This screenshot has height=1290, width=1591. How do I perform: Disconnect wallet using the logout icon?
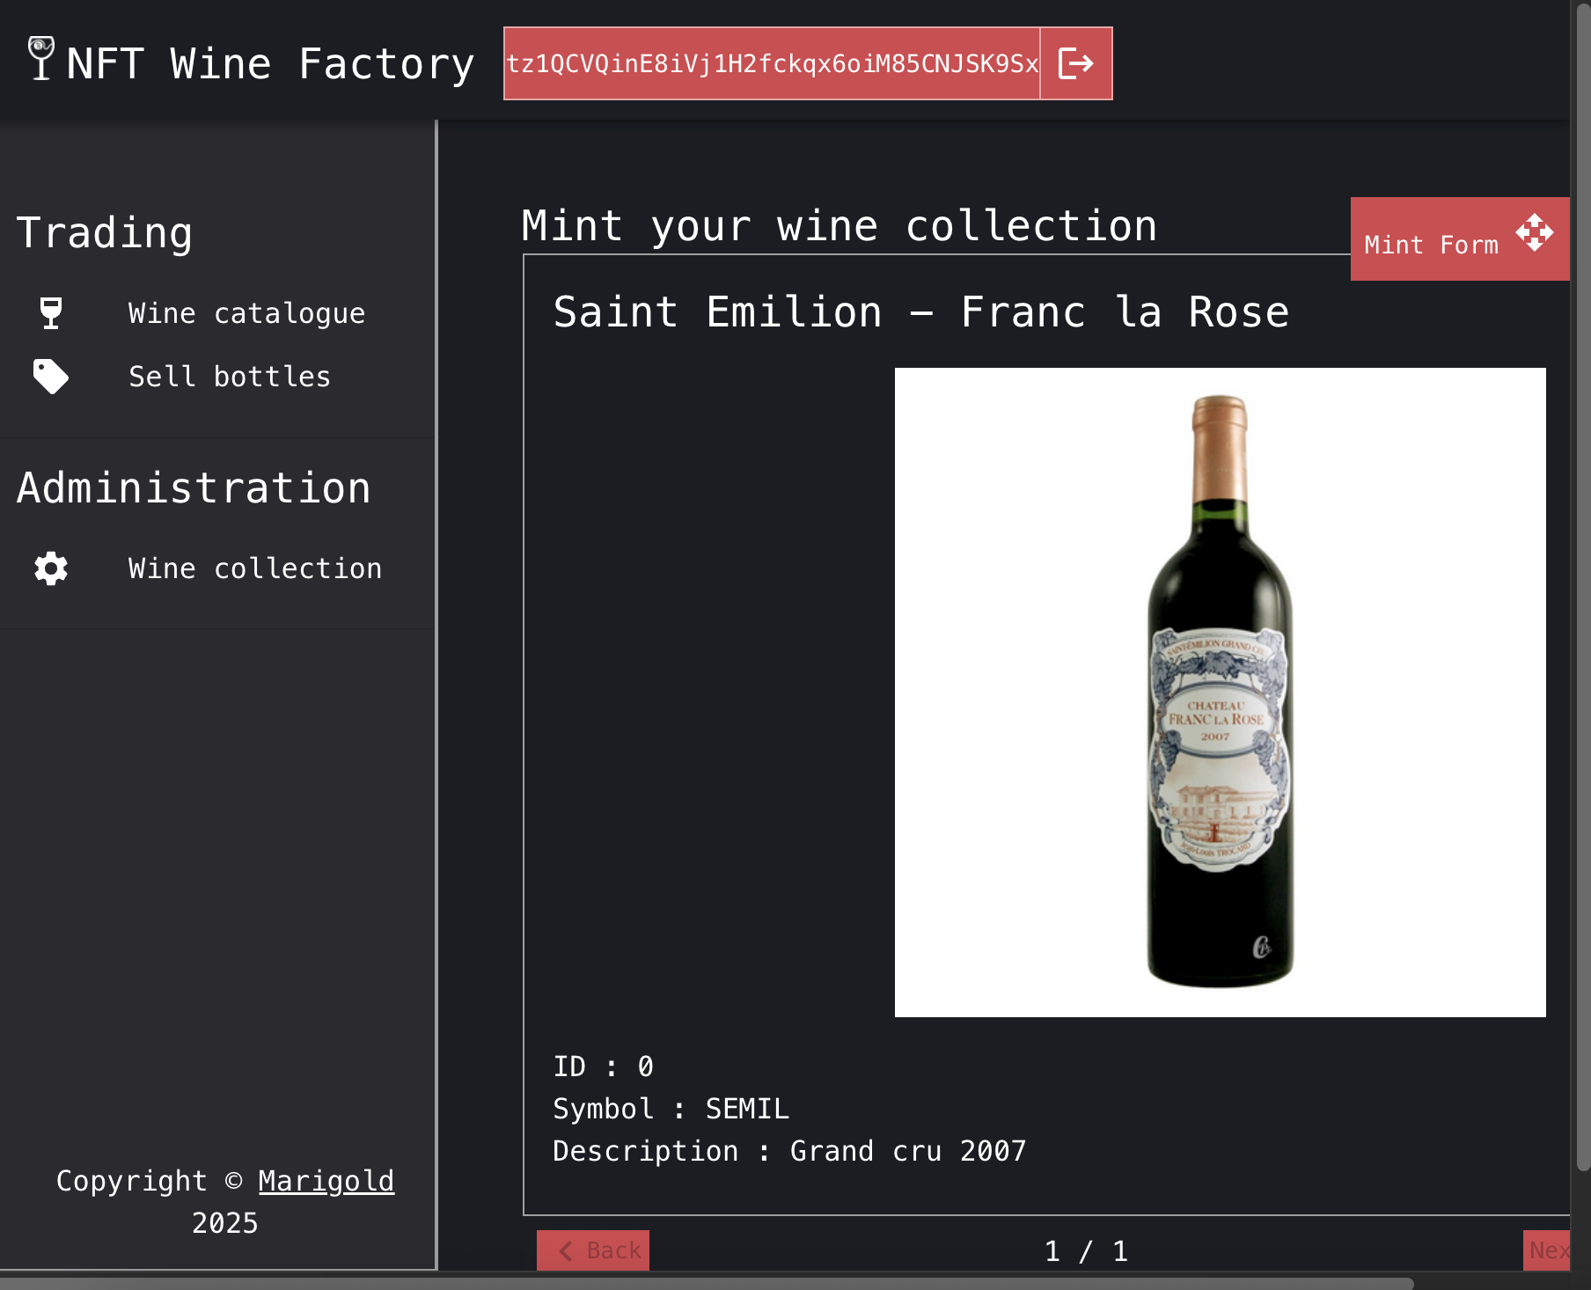point(1075,62)
